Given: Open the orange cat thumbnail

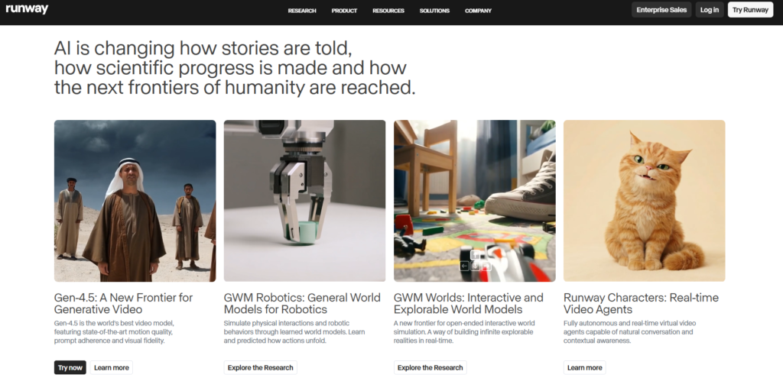Looking at the screenshot, I should pos(644,201).
